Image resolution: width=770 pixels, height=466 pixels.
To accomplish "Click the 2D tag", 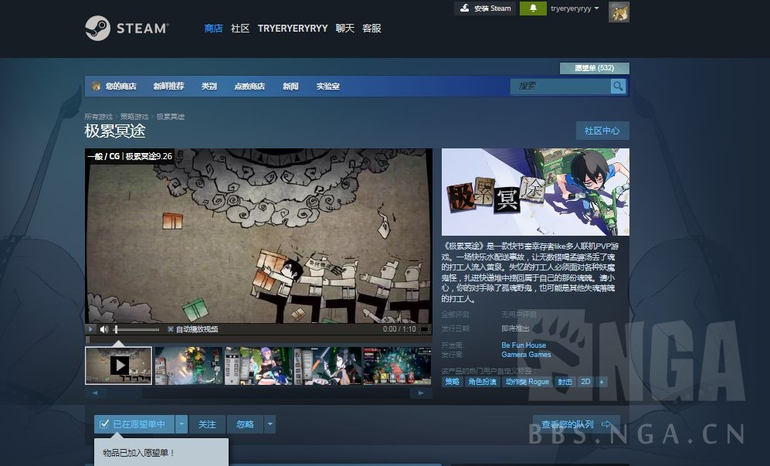I will 586,382.
